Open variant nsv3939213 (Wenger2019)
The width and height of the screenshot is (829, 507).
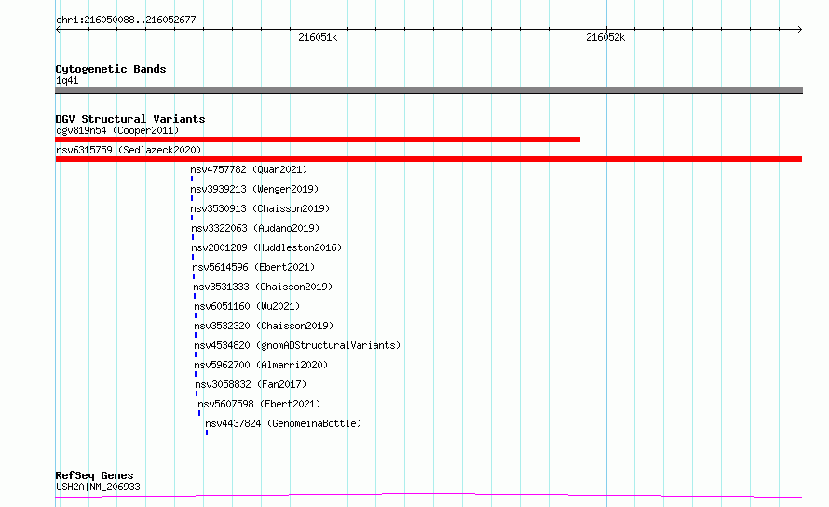[254, 189]
